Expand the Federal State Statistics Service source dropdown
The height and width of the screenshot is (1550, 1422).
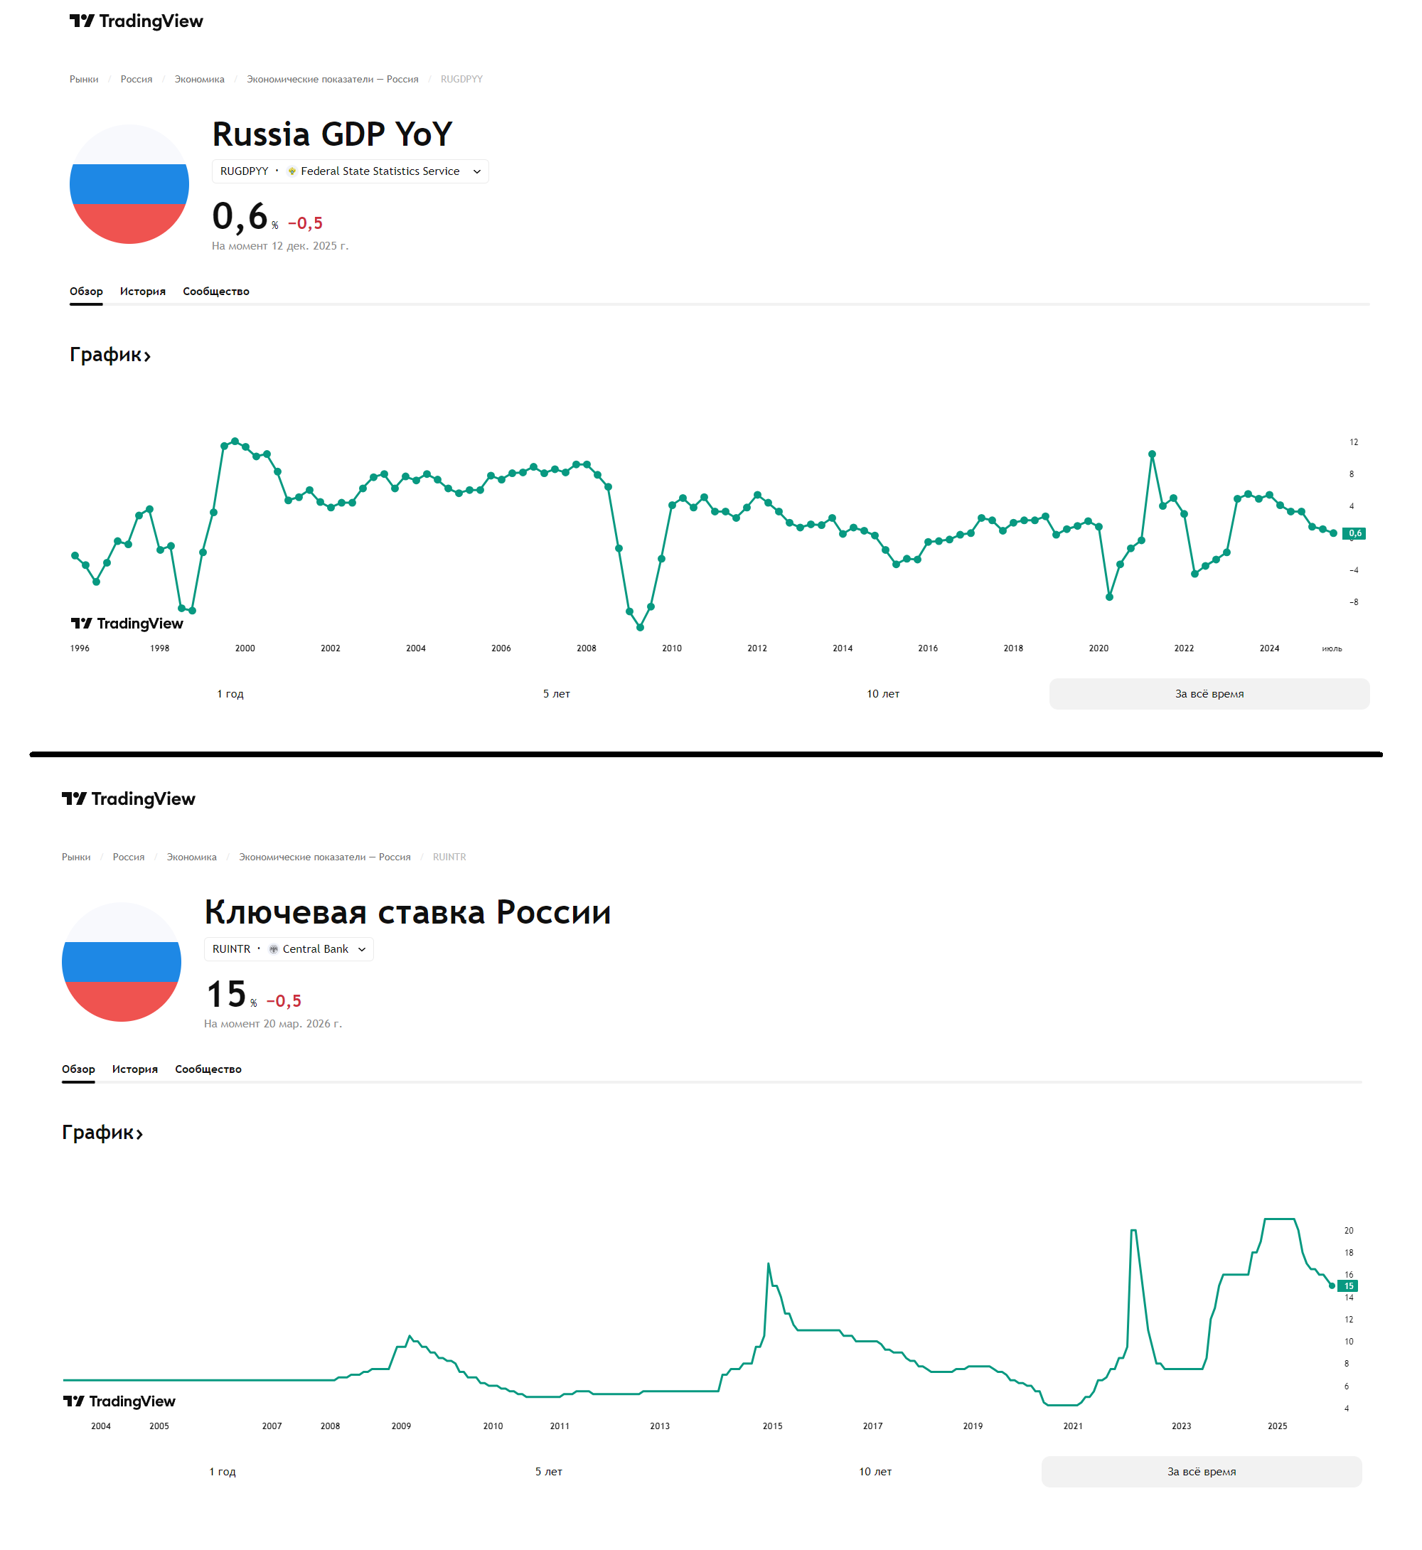pos(350,171)
